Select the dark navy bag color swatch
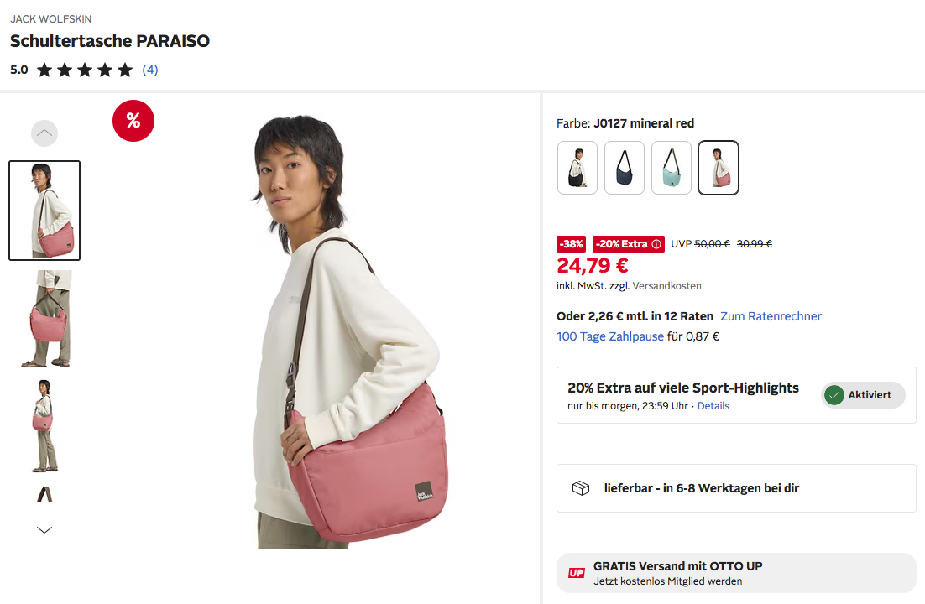Image resolution: width=925 pixels, height=604 pixels. tap(625, 168)
